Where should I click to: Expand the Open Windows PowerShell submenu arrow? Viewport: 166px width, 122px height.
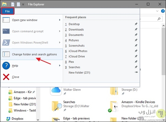click(x=60, y=43)
